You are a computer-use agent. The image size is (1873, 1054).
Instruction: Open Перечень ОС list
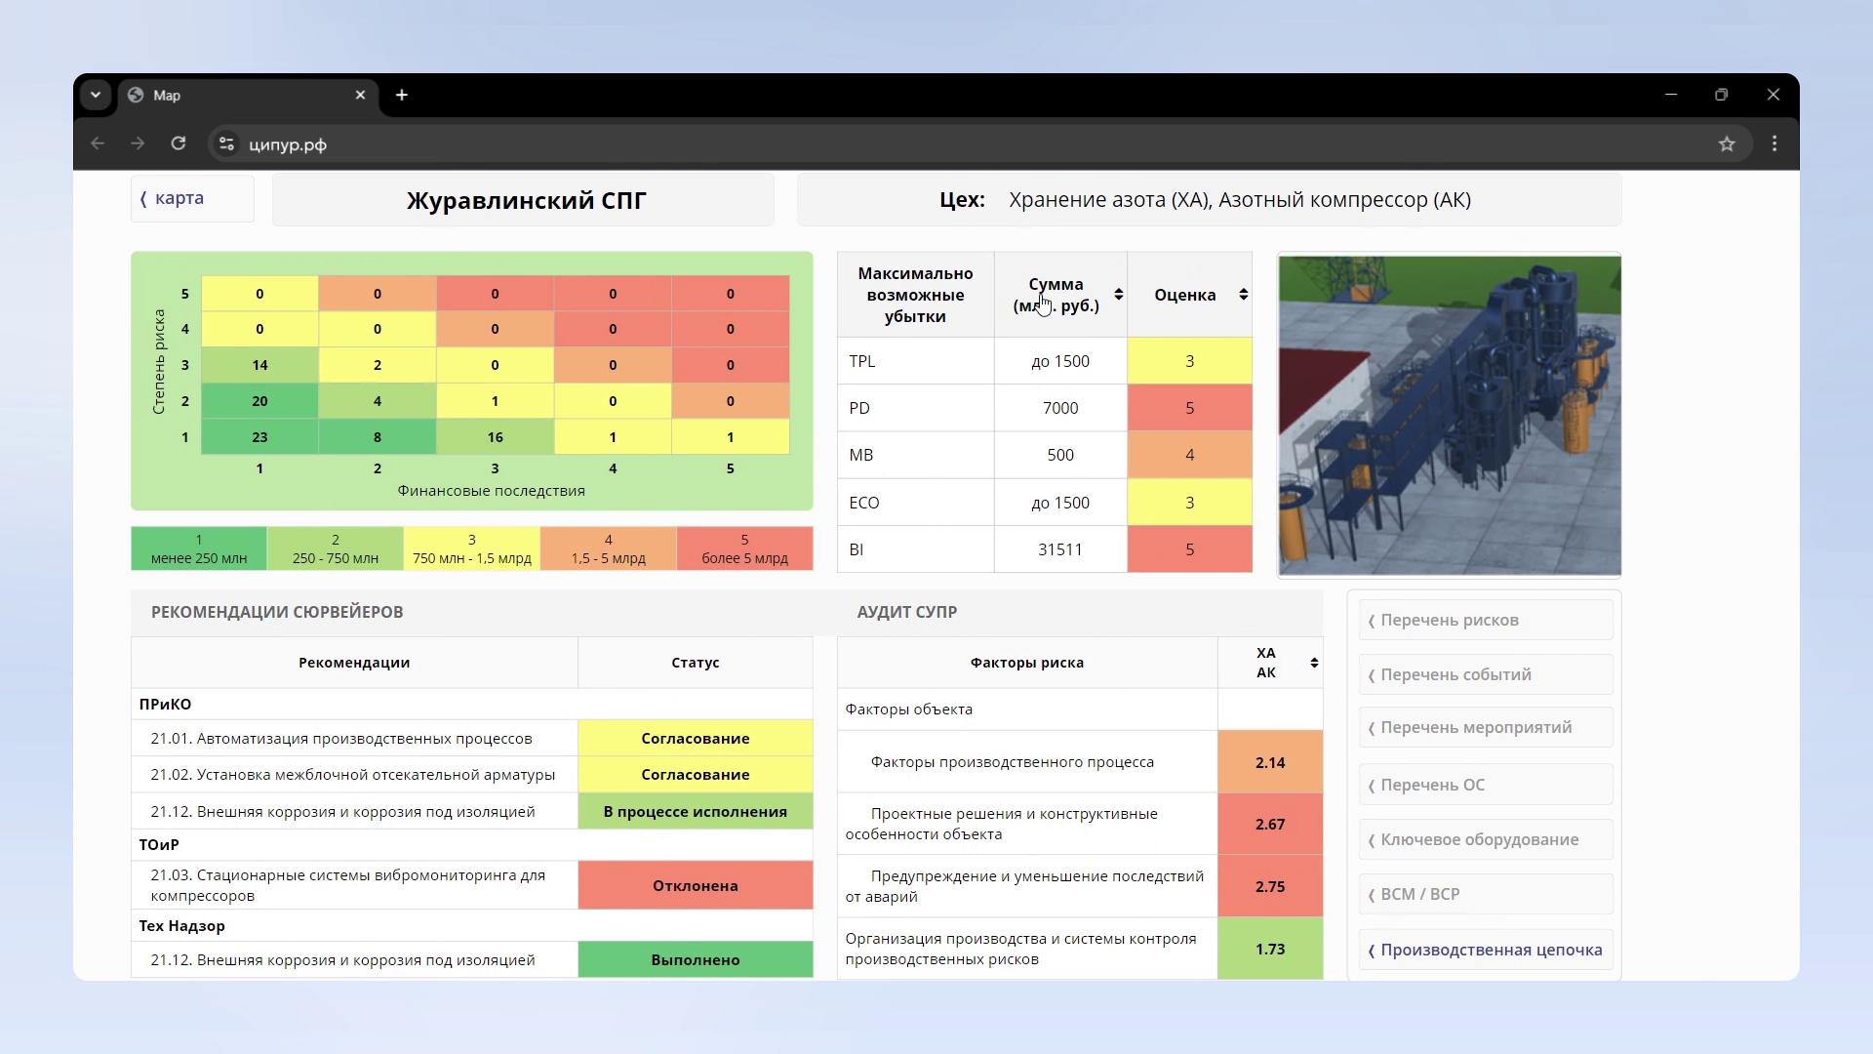(x=1485, y=785)
